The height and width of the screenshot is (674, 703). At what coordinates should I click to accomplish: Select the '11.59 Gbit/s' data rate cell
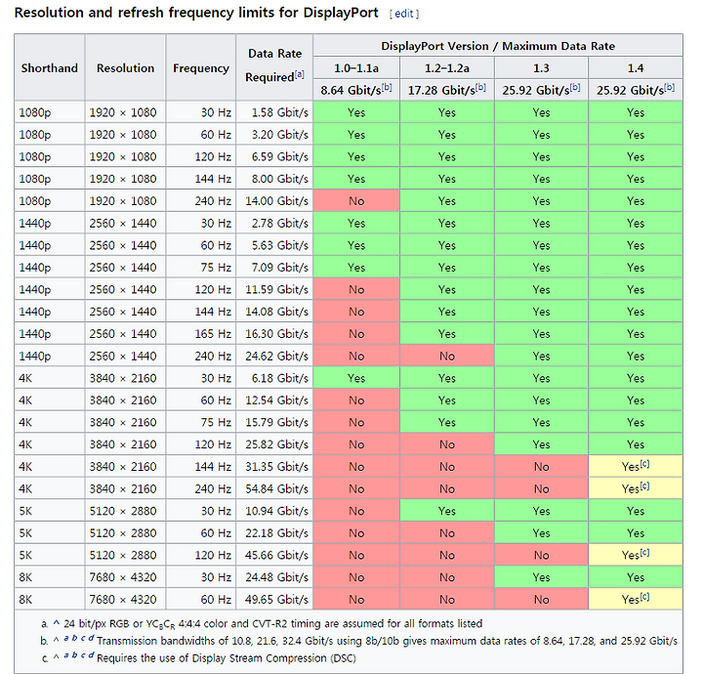pos(274,289)
